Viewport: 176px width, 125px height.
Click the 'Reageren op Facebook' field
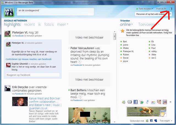[33, 75]
